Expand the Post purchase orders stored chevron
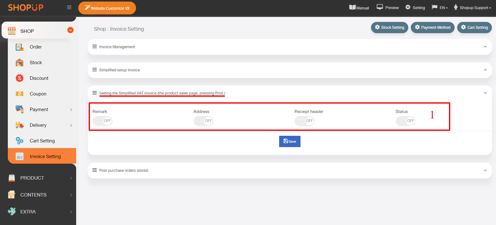This screenshot has height=225, width=496. (x=485, y=170)
